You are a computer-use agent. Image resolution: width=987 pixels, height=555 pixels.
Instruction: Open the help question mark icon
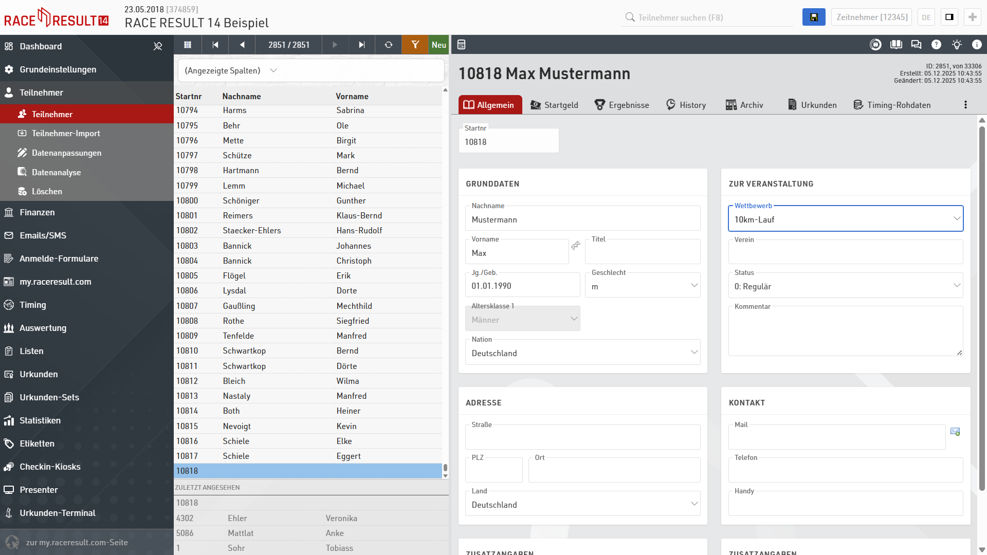point(936,45)
